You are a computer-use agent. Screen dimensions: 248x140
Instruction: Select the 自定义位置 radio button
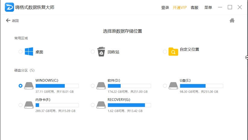click(x=165, y=52)
